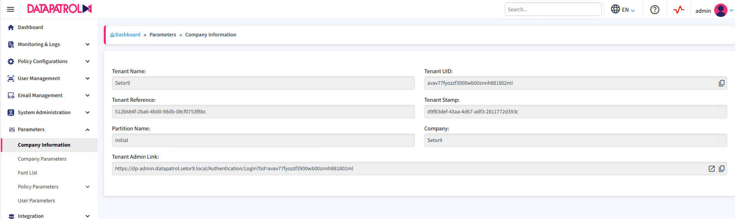Click the DataPatrol logo
This screenshot has height=219, width=735.
pos(59,9)
